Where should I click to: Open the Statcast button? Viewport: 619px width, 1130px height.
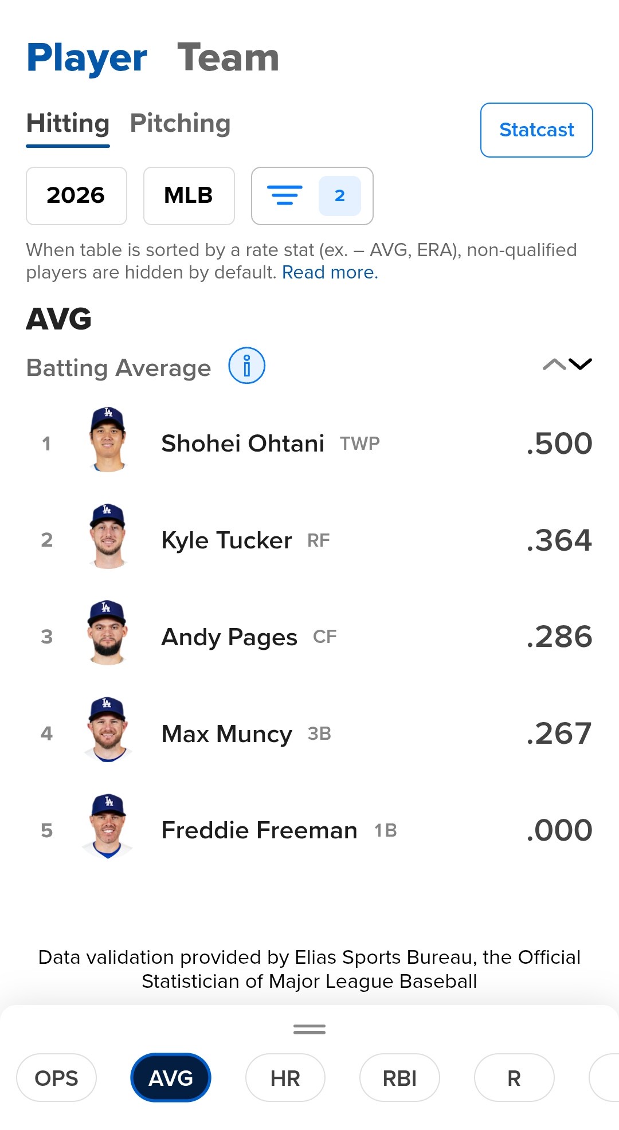[536, 130]
